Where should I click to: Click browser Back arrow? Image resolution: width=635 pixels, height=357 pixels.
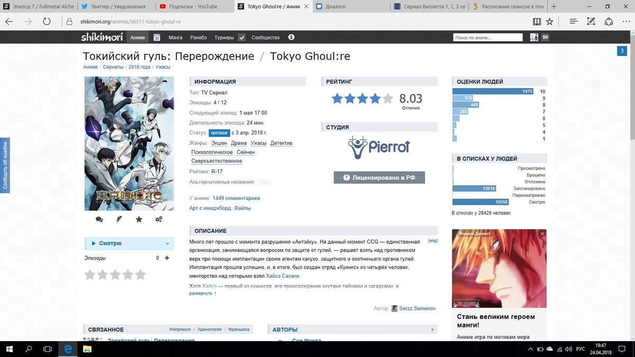click(x=10, y=22)
